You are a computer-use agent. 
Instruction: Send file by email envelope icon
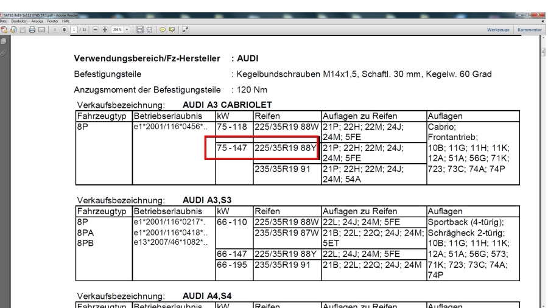click(x=41, y=30)
